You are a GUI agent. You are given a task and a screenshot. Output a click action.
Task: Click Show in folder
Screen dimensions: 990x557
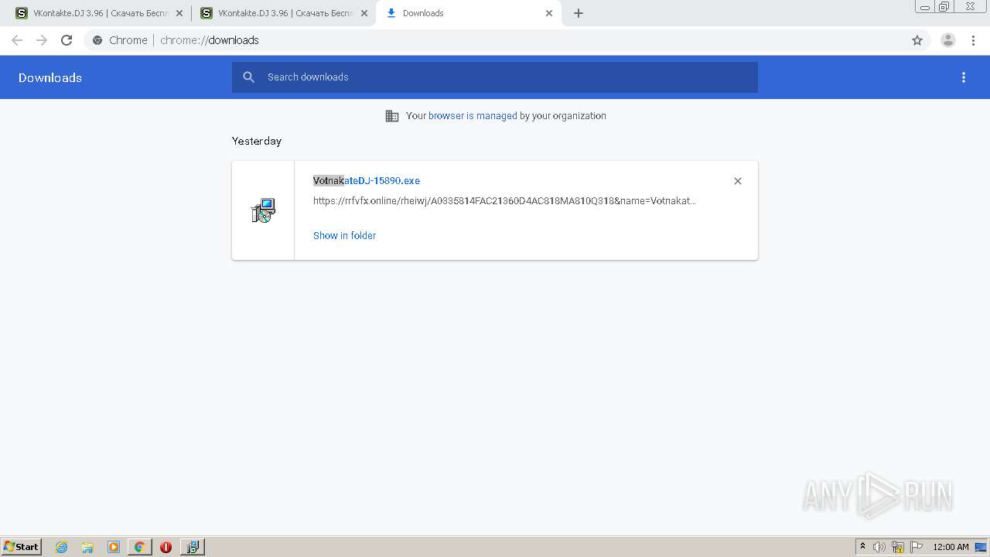tap(344, 235)
